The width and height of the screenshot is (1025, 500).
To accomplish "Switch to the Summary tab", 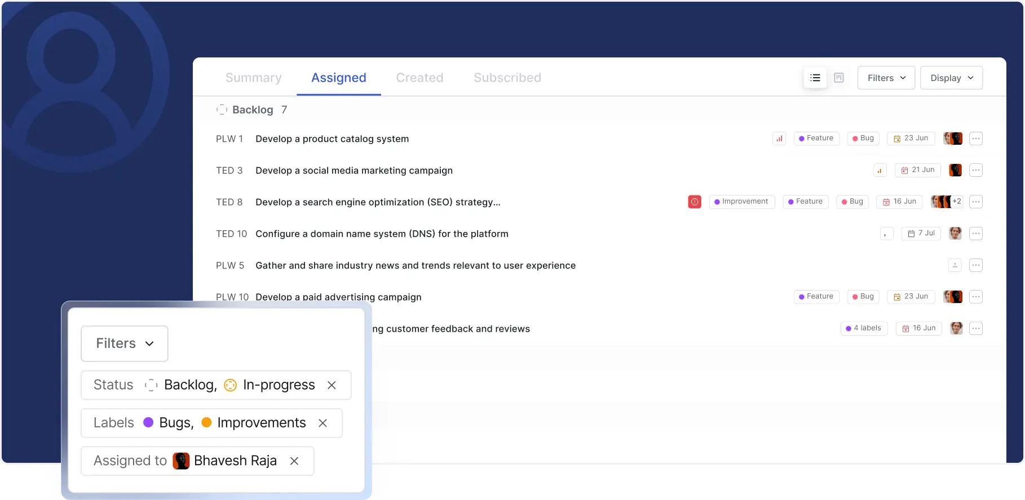I will point(254,78).
